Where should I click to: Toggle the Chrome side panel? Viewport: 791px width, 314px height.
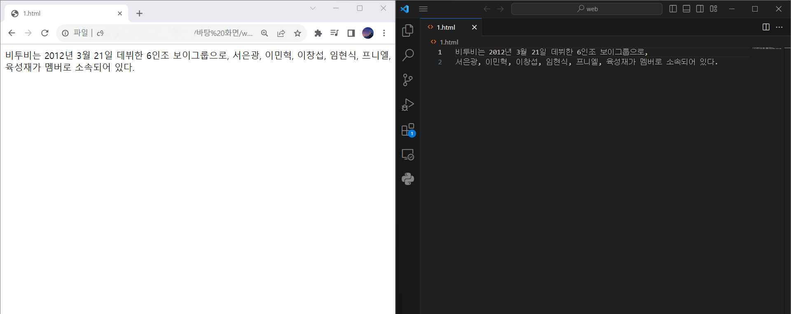click(351, 33)
